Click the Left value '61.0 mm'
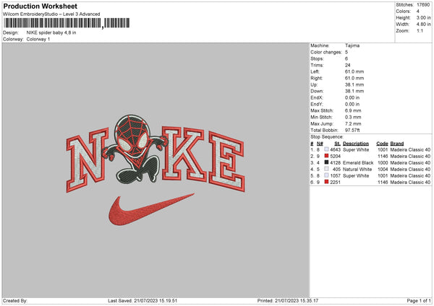The height and width of the screenshot is (306, 434). [x=354, y=71]
